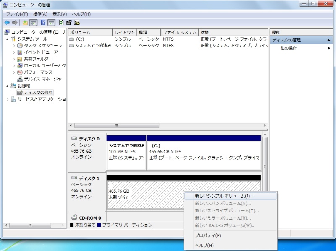The image size is (336, 251).
Task: Select Event Viewer (イベント ビューアー) in tree
Action: point(42,52)
